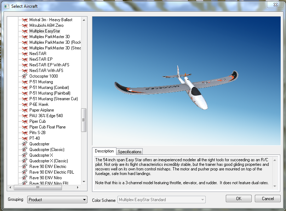The width and height of the screenshot is (286, 211).
Task: Click airplane icon next to PT-40
Action: [x=25, y=138]
